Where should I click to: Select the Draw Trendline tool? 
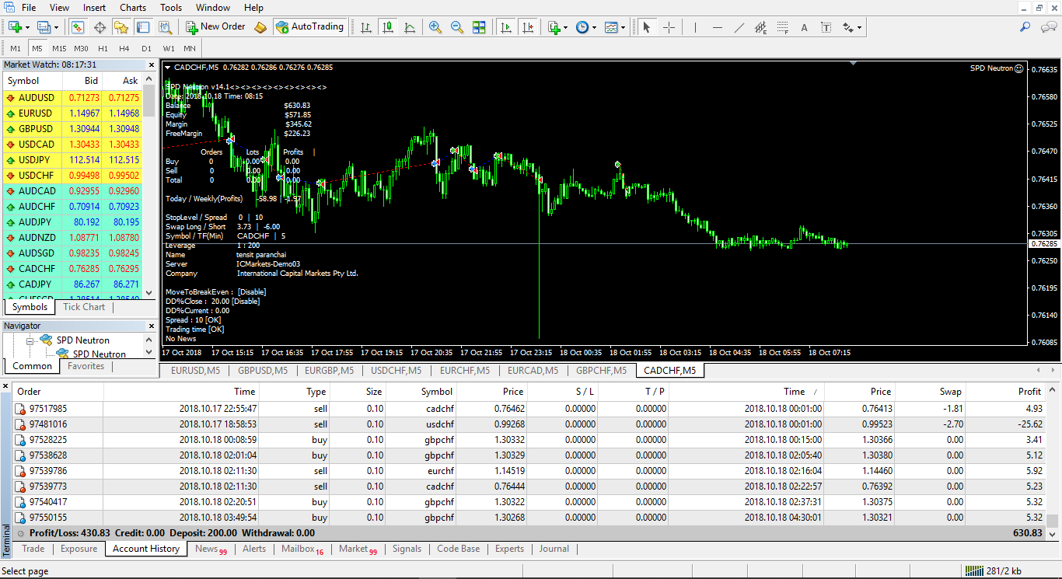tap(739, 27)
